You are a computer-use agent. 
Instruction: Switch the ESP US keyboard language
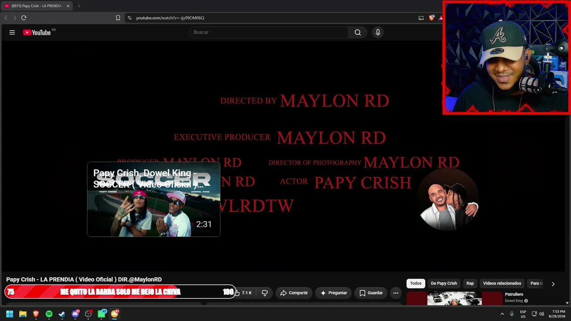pyautogui.click(x=523, y=314)
